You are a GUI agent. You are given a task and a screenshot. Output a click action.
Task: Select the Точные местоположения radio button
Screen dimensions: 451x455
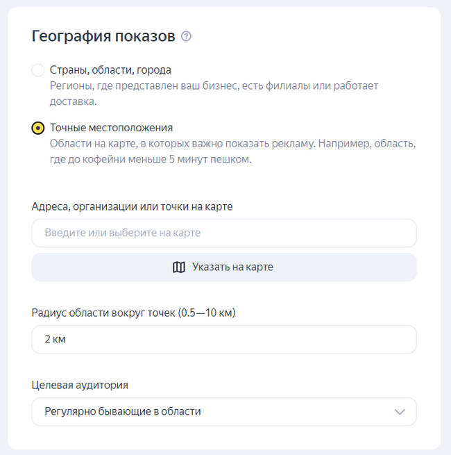(x=38, y=129)
